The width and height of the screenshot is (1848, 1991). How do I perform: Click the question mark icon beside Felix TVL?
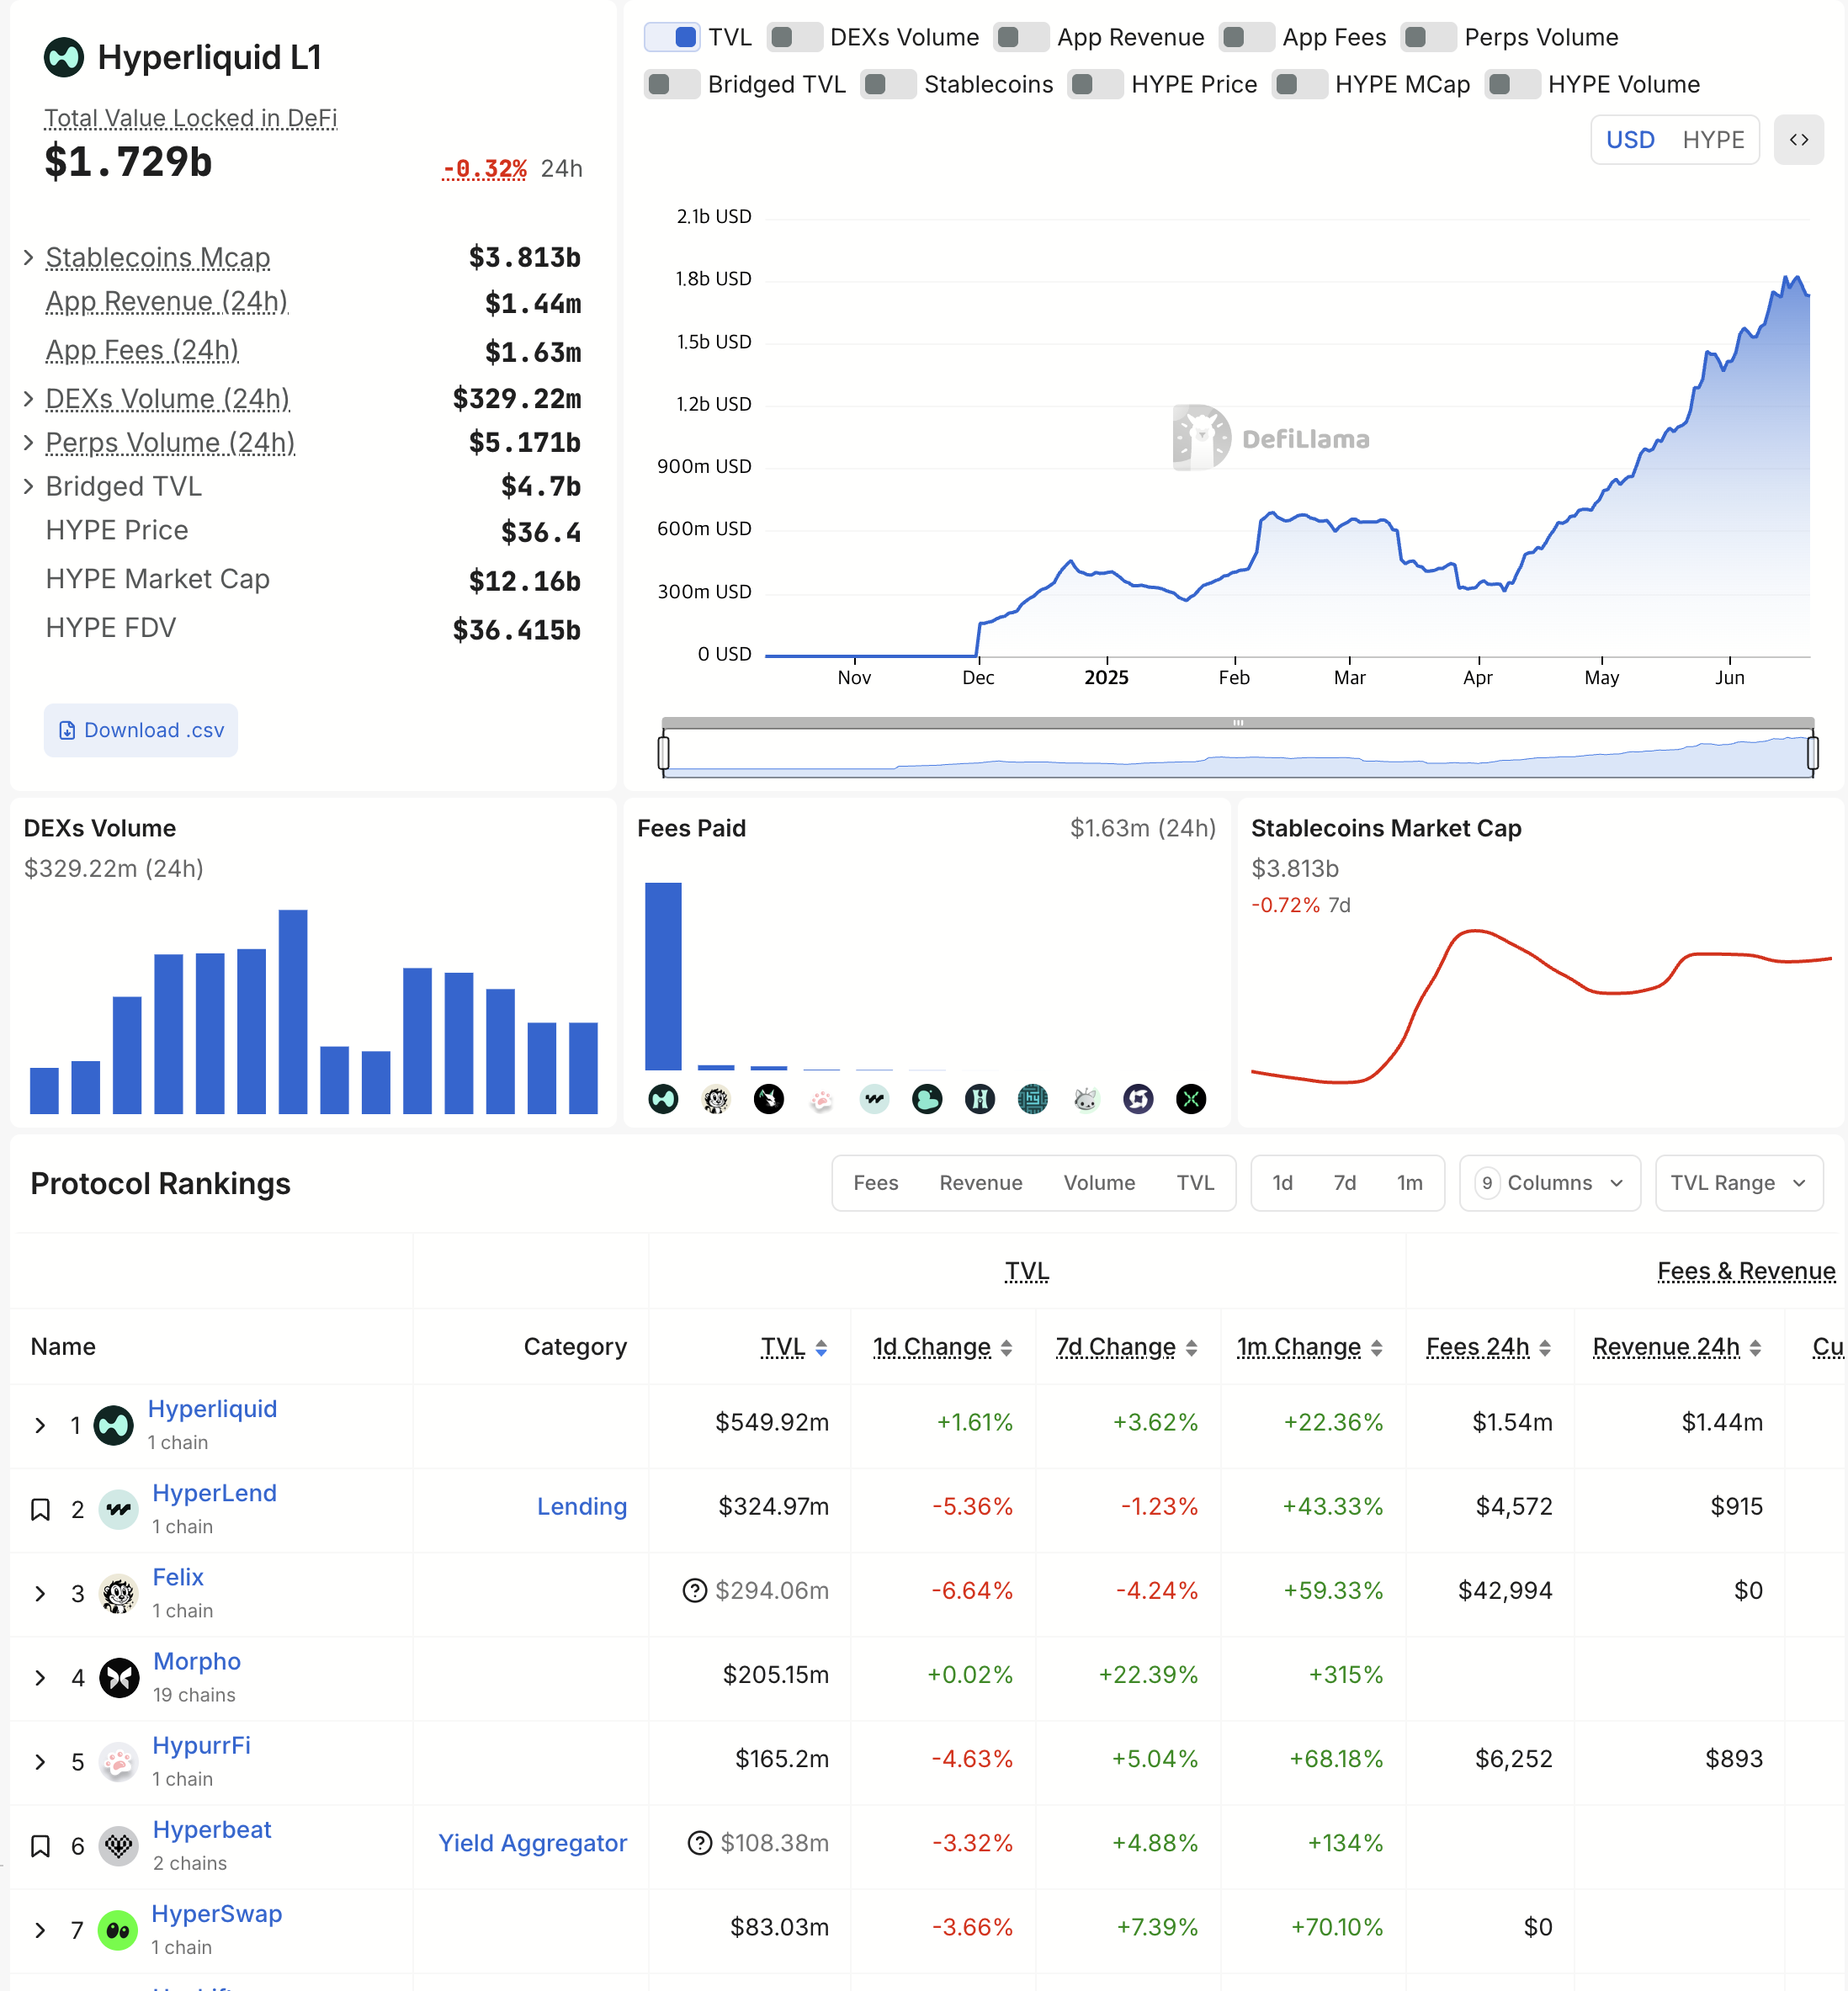coord(694,1590)
